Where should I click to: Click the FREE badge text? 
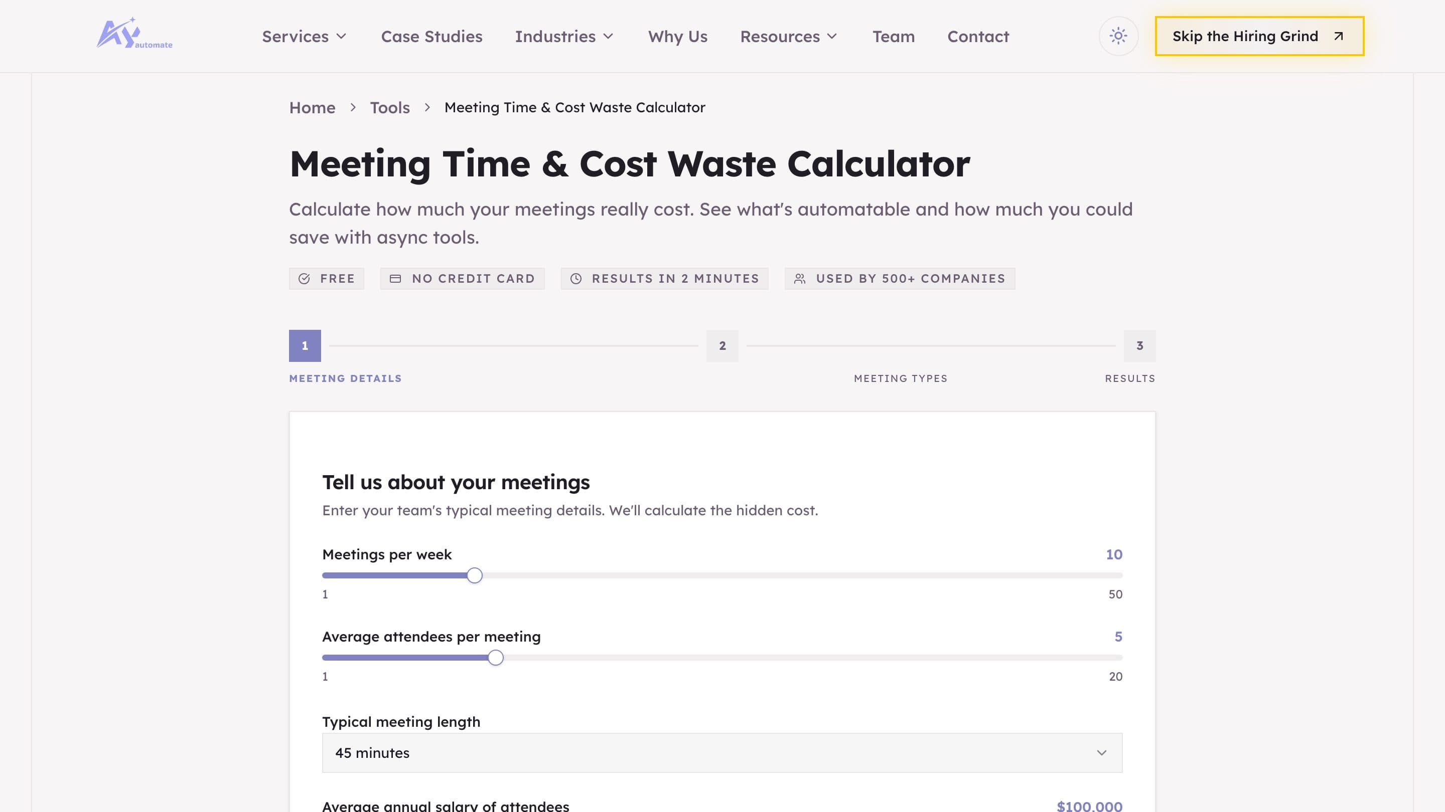point(337,279)
